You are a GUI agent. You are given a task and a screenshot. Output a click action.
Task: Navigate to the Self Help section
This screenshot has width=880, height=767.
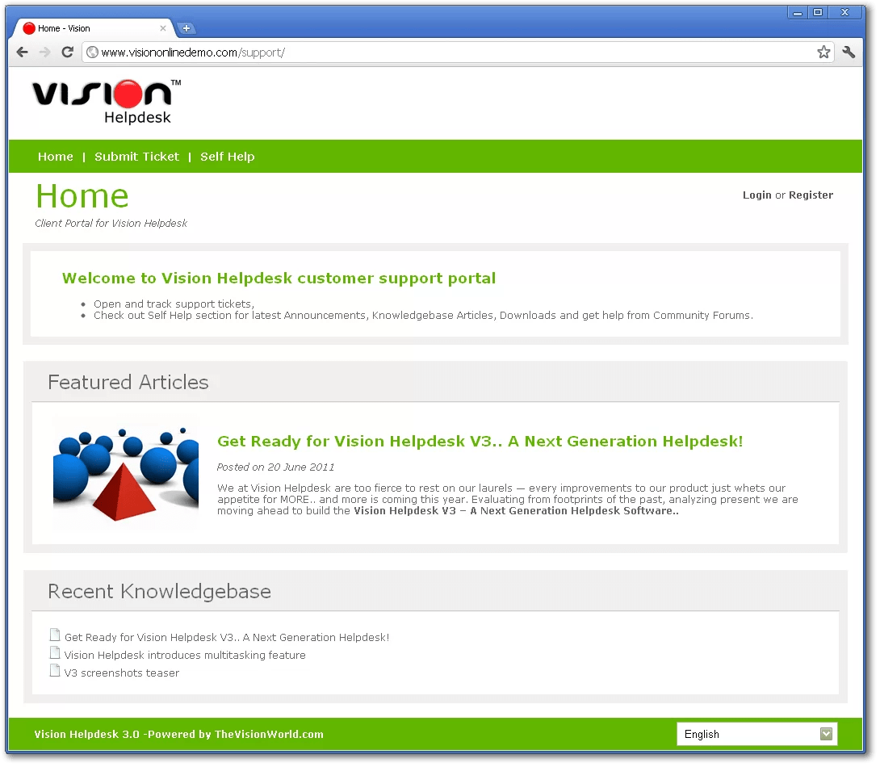tap(228, 157)
